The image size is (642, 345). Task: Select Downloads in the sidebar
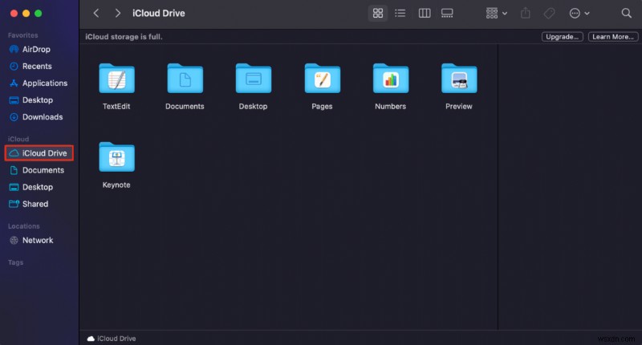(42, 117)
